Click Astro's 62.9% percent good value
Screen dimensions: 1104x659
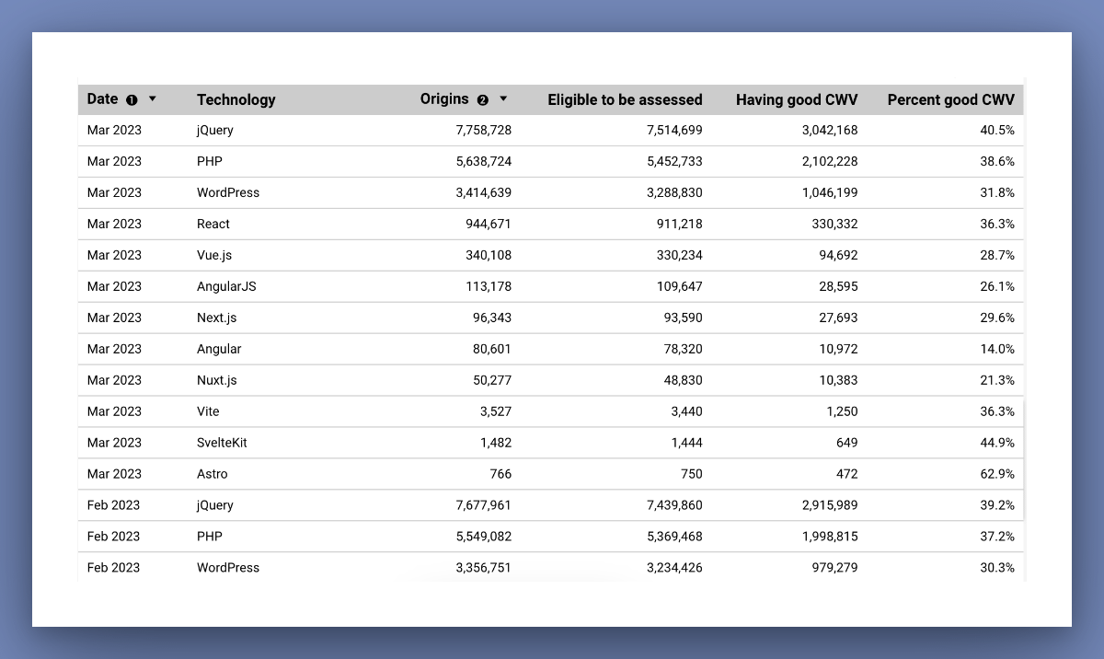[997, 474]
